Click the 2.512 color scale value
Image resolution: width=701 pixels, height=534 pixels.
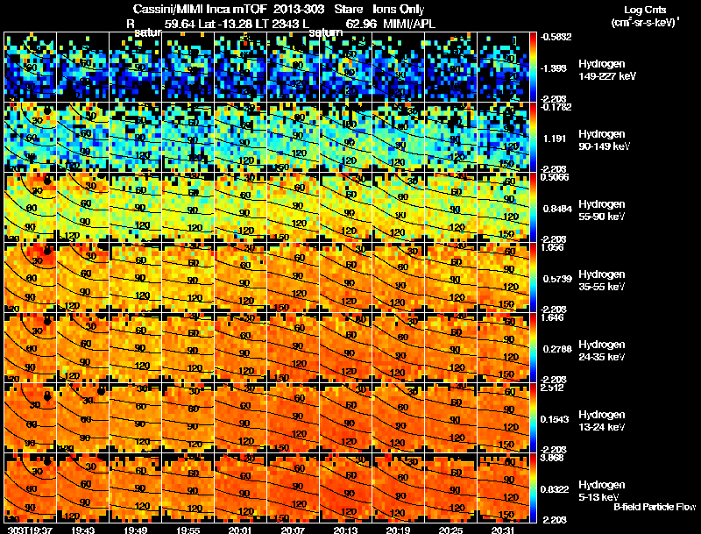click(x=552, y=388)
